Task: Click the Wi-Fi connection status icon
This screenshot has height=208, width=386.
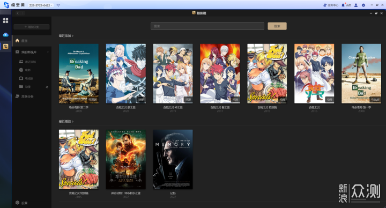Action: tap(58, 5)
